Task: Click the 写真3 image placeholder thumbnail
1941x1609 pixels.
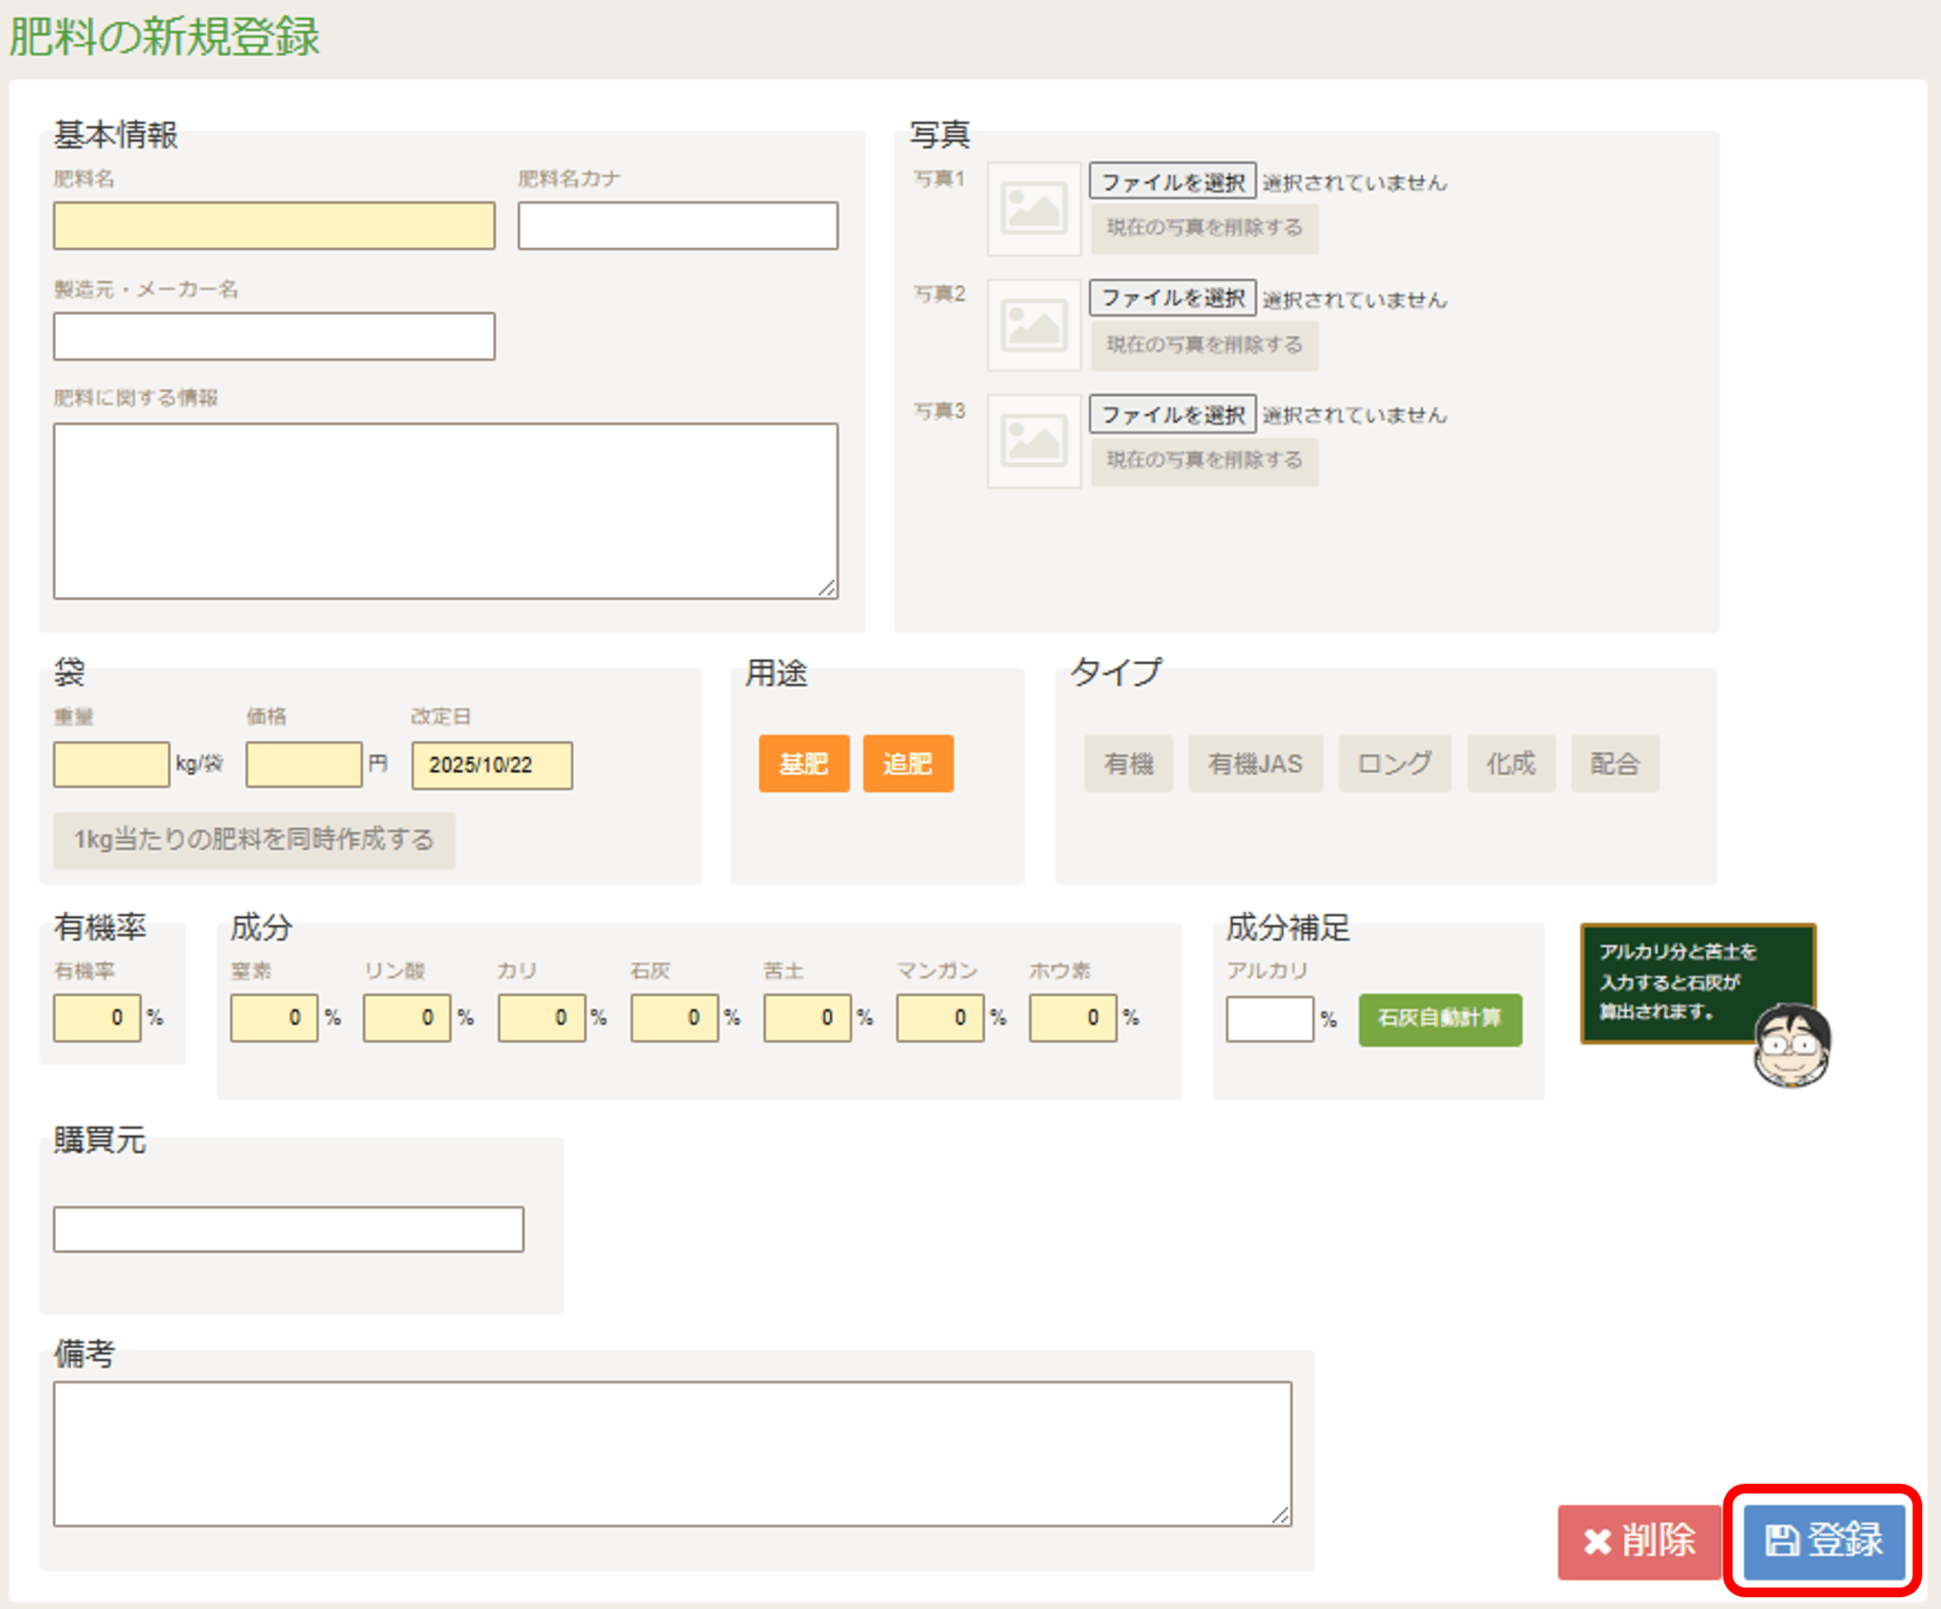Action: click(1033, 440)
